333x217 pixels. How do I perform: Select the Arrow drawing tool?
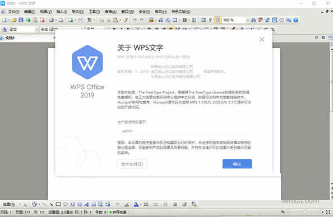point(51,204)
